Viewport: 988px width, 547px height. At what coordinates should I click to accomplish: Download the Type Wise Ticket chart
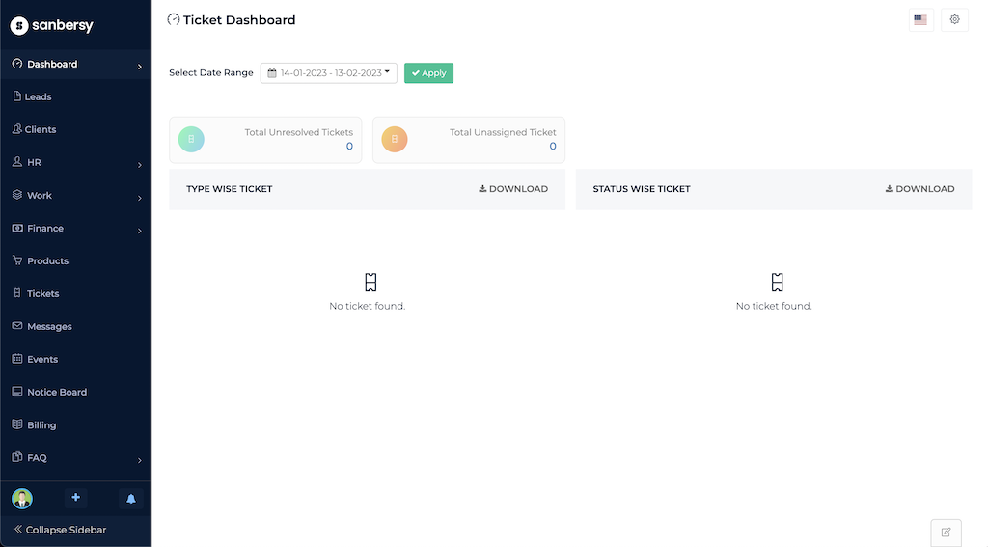click(x=513, y=189)
